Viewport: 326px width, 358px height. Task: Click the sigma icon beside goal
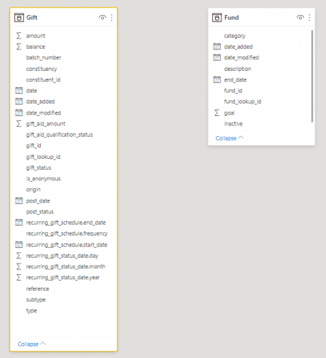216,112
